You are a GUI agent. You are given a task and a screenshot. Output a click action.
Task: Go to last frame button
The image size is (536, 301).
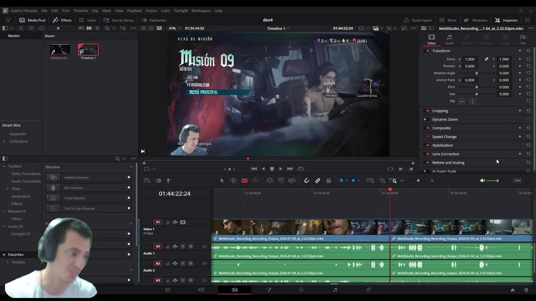(290, 169)
